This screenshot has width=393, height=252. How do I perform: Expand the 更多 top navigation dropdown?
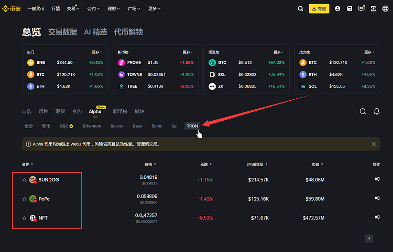point(154,9)
